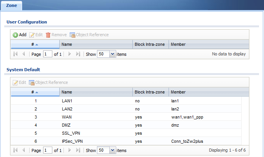Open Object Reference in User Configuration

pos(89,35)
